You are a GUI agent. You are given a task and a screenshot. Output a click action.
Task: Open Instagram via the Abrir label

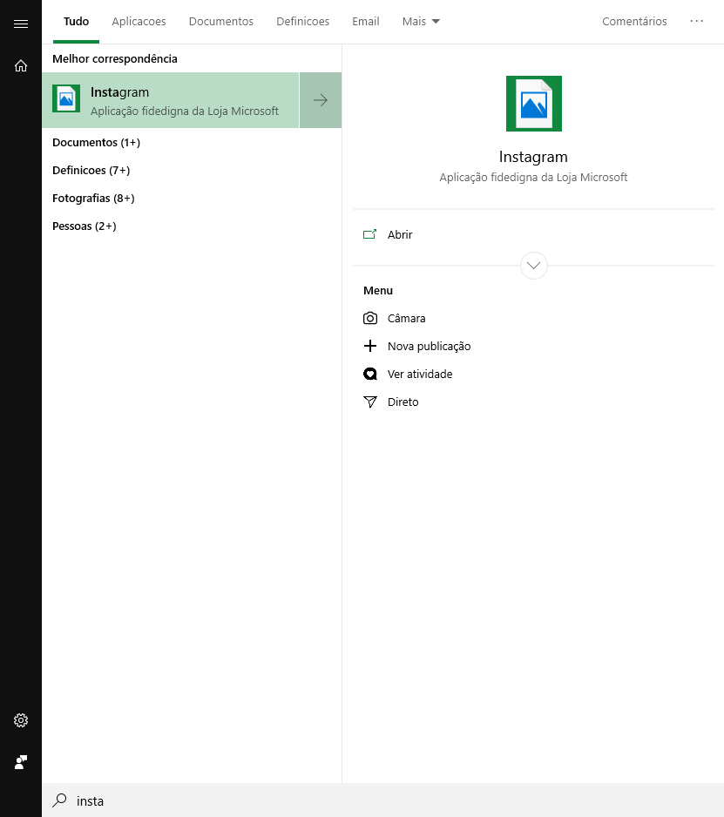click(400, 234)
